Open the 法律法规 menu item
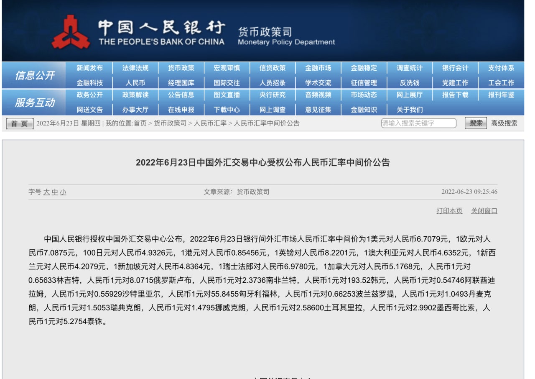Screen dimensions: 535x379 135,68
